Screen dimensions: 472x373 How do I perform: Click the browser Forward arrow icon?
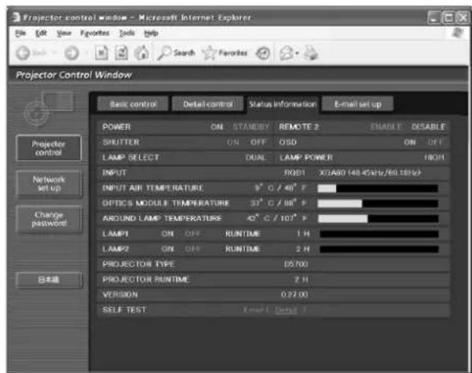pos(71,53)
